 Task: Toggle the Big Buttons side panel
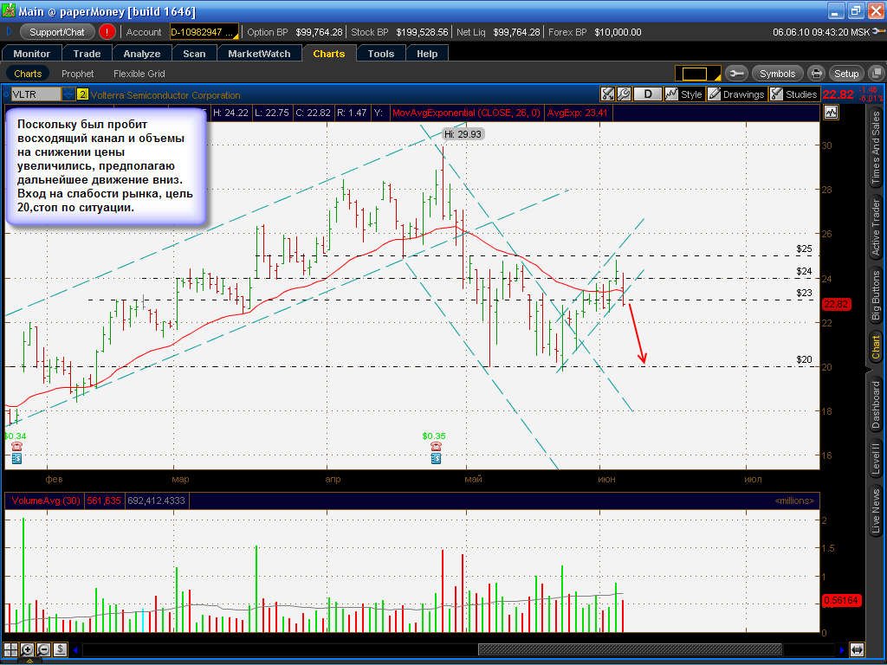[x=877, y=295]
